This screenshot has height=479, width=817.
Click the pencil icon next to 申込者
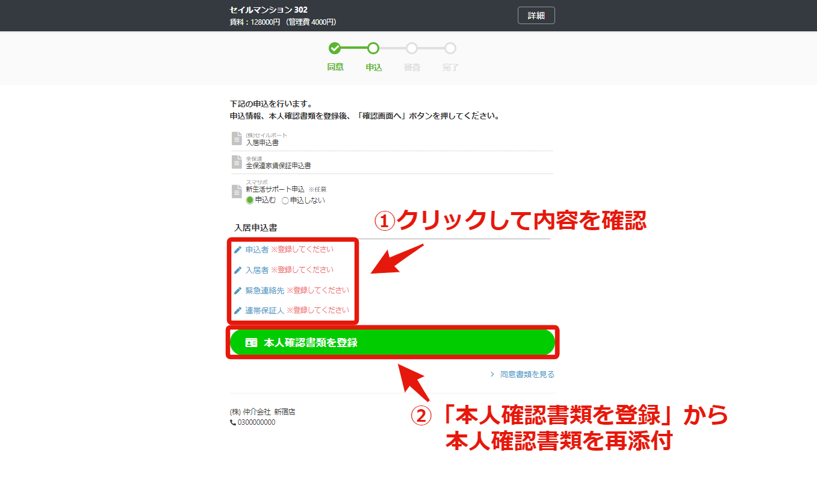(238, 249)
